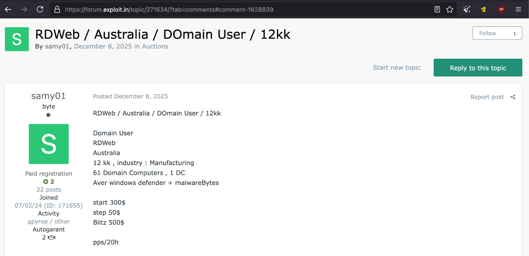Click the small green S avatar in header
This screenshot has width=529, height=256.
[17, 39]
